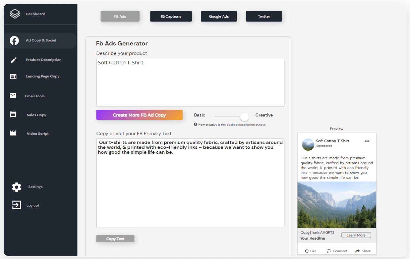410x259 pixels.
Task: Click the Copy Text button
Action: 115,239
